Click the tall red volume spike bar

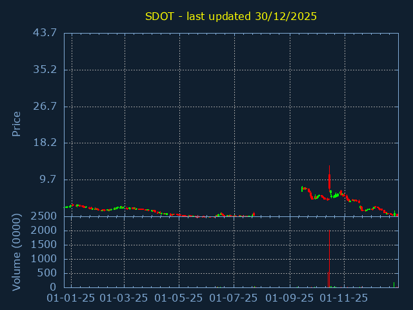pyautogui.click(x=329, y=258)
